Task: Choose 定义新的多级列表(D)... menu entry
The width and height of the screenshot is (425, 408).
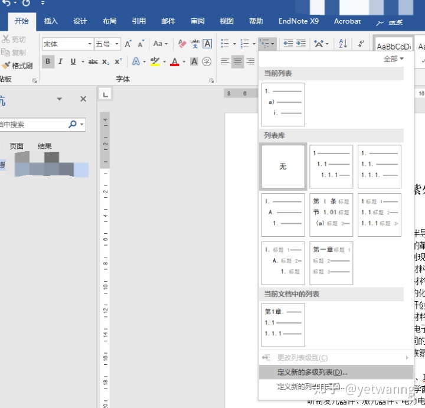Action: click(x=336, y=372)
